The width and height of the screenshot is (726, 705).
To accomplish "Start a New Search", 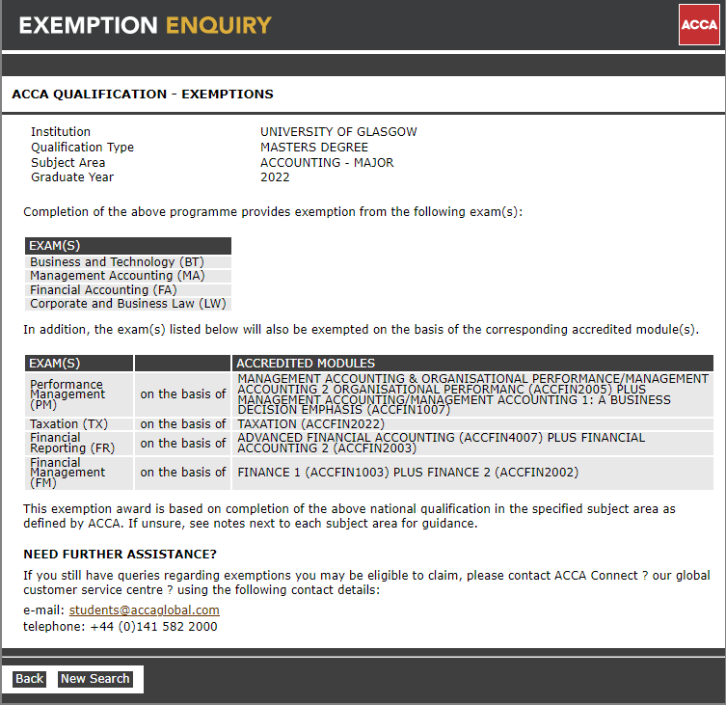I will click(94, 679).
